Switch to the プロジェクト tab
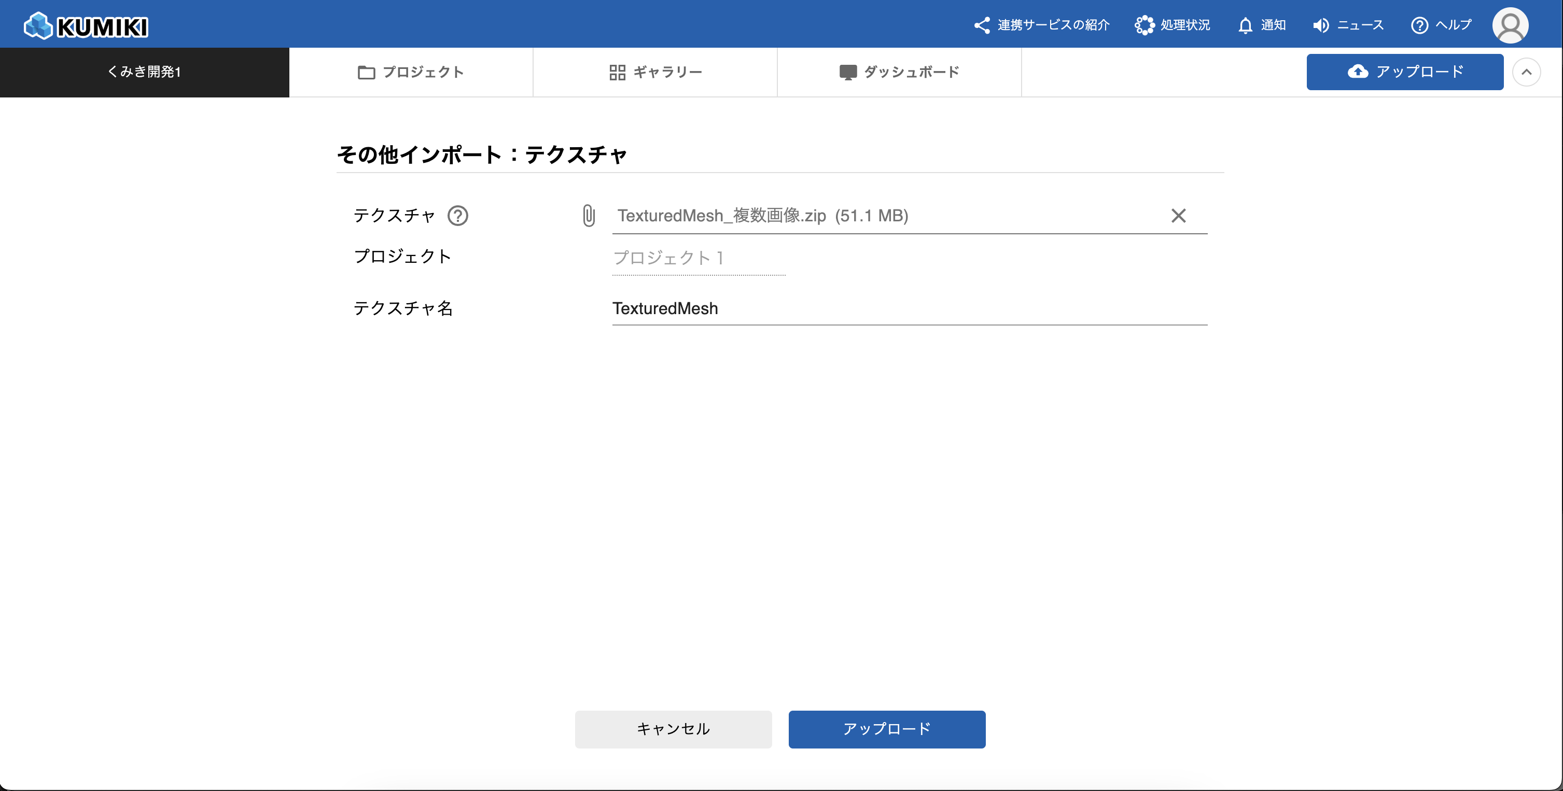The image size is (1563, 791). (411, 72)
